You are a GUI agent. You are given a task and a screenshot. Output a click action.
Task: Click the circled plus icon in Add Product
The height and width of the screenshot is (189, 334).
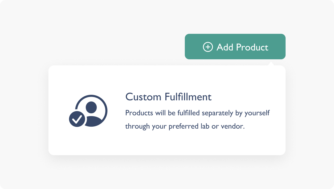click(x=208, y=47)
